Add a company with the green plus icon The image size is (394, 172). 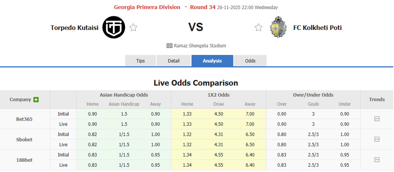point(36,100)
